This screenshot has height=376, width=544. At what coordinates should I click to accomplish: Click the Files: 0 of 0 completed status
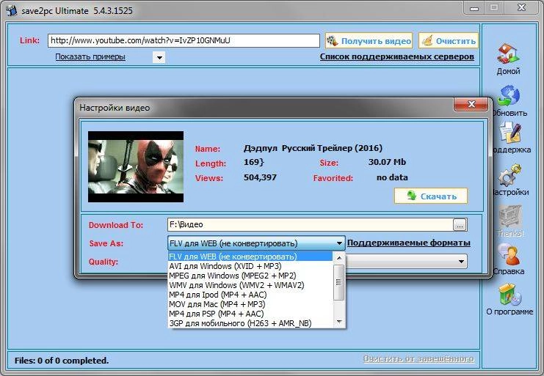point(62,361)
